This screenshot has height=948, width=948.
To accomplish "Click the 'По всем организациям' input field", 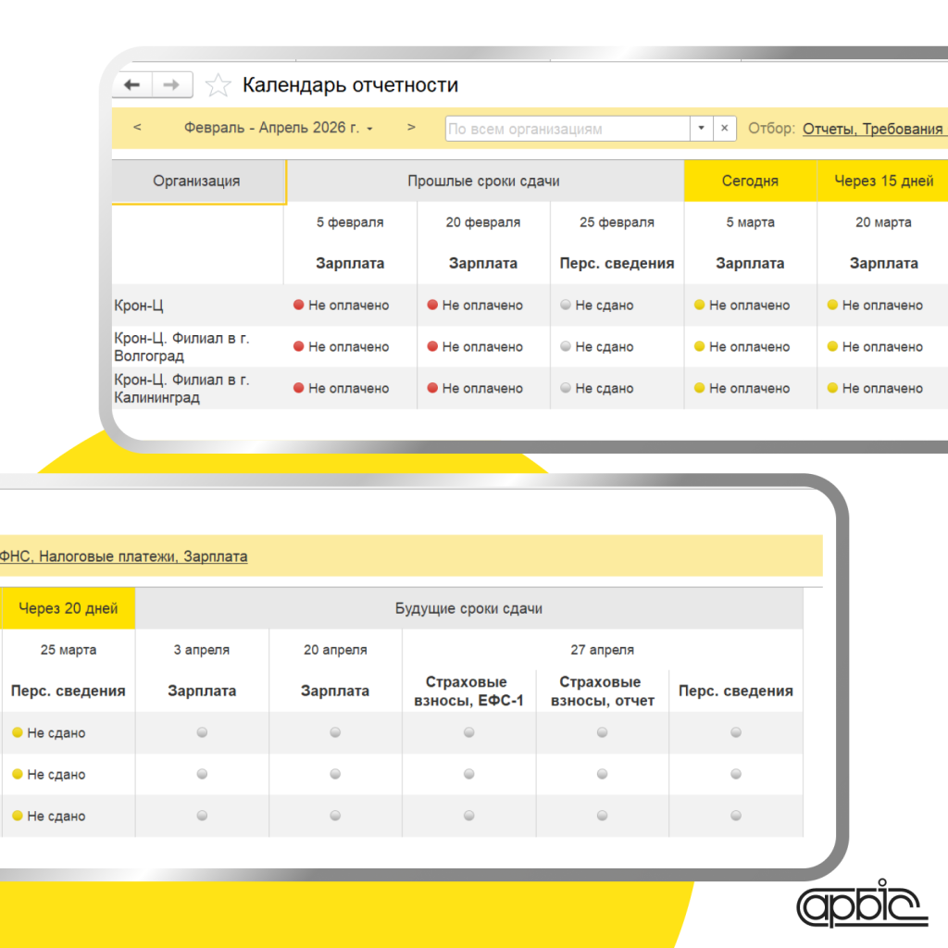I will tap(567, 129).
